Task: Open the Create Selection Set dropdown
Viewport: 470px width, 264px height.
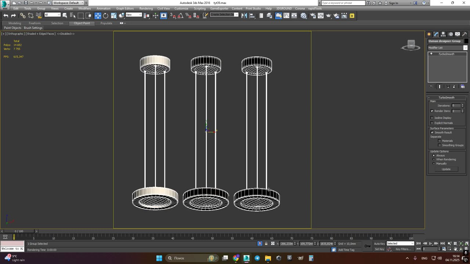Action: click(x=224, y=15)
